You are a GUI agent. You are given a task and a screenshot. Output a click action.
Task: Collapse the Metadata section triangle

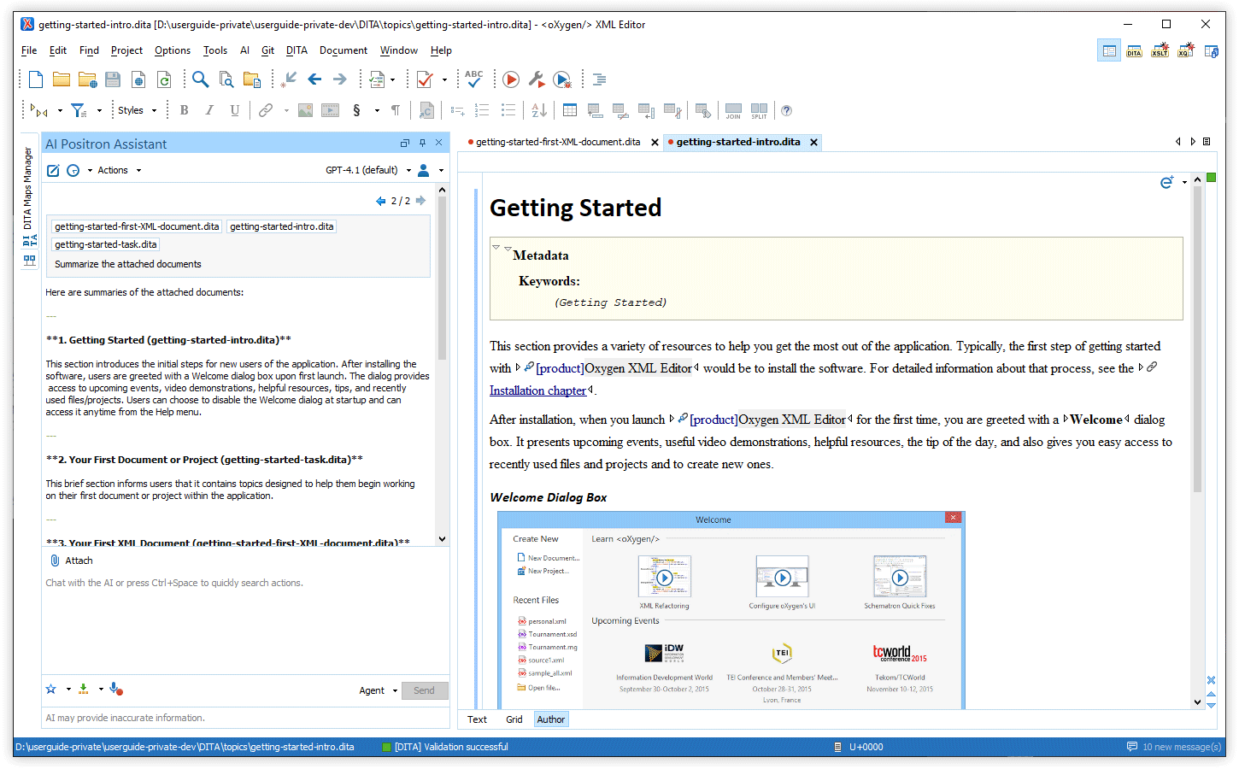(x=496, y=247)
